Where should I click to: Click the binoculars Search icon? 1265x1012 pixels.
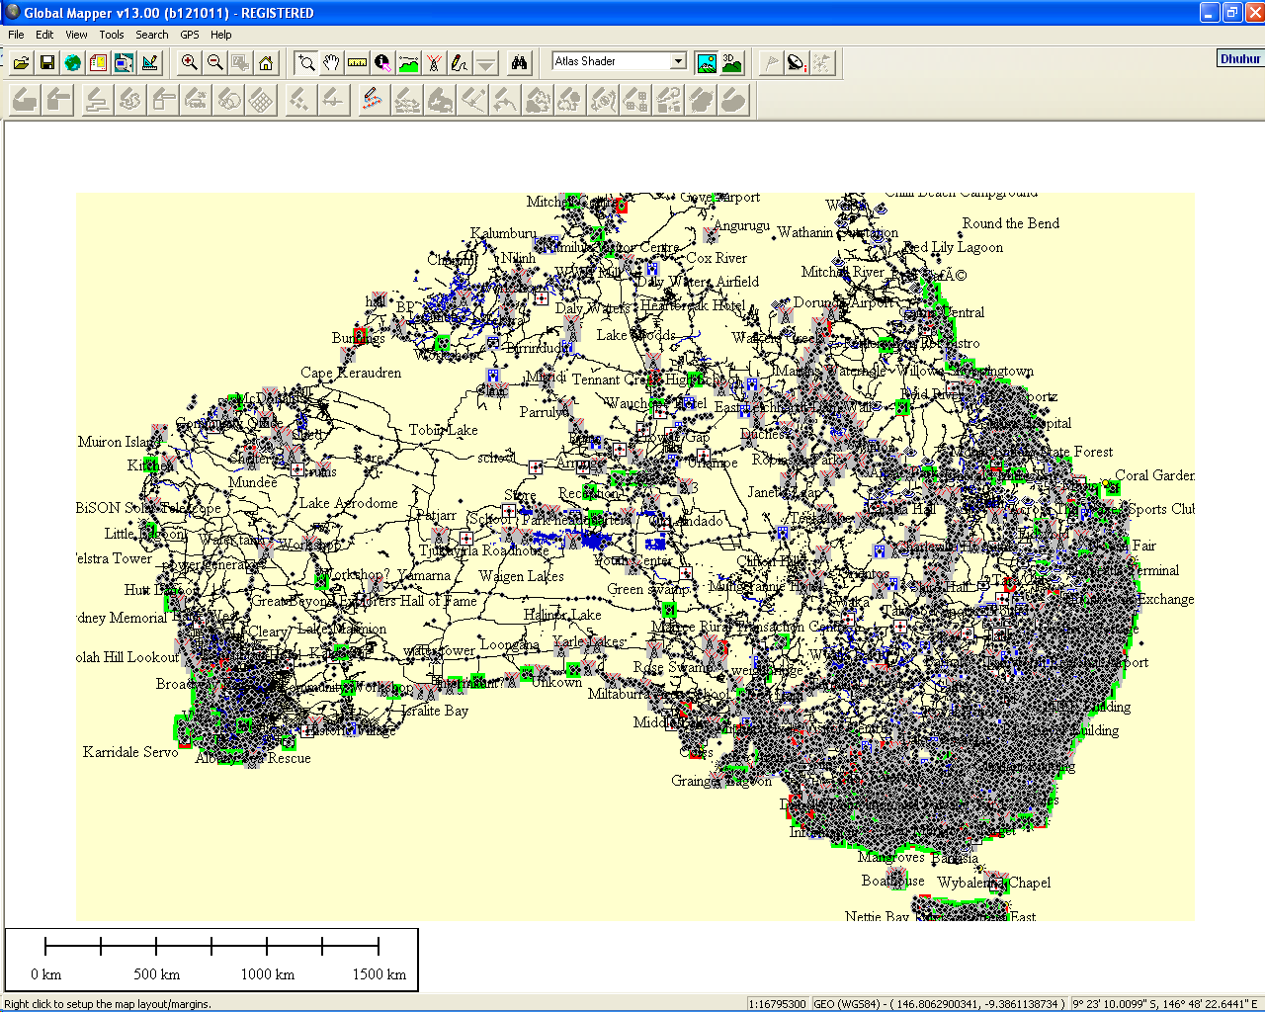pos(519,63)
